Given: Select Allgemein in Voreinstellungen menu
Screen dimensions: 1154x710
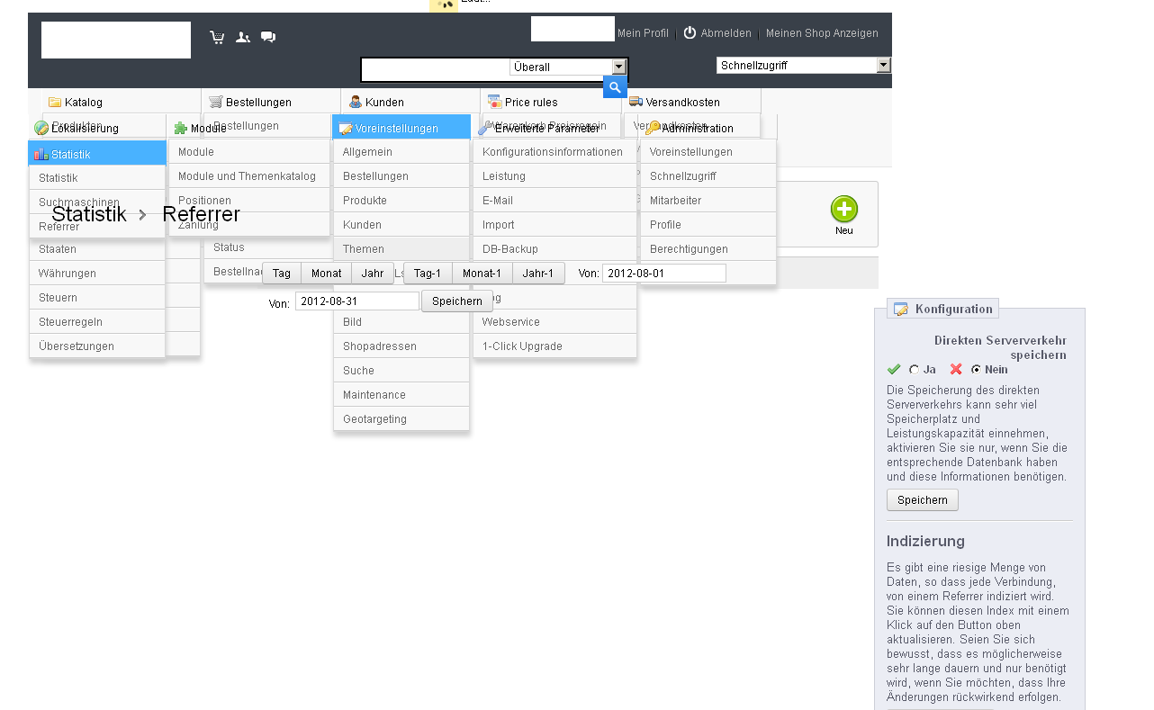Looking at the screenshot, I should (x=401, y=151).
